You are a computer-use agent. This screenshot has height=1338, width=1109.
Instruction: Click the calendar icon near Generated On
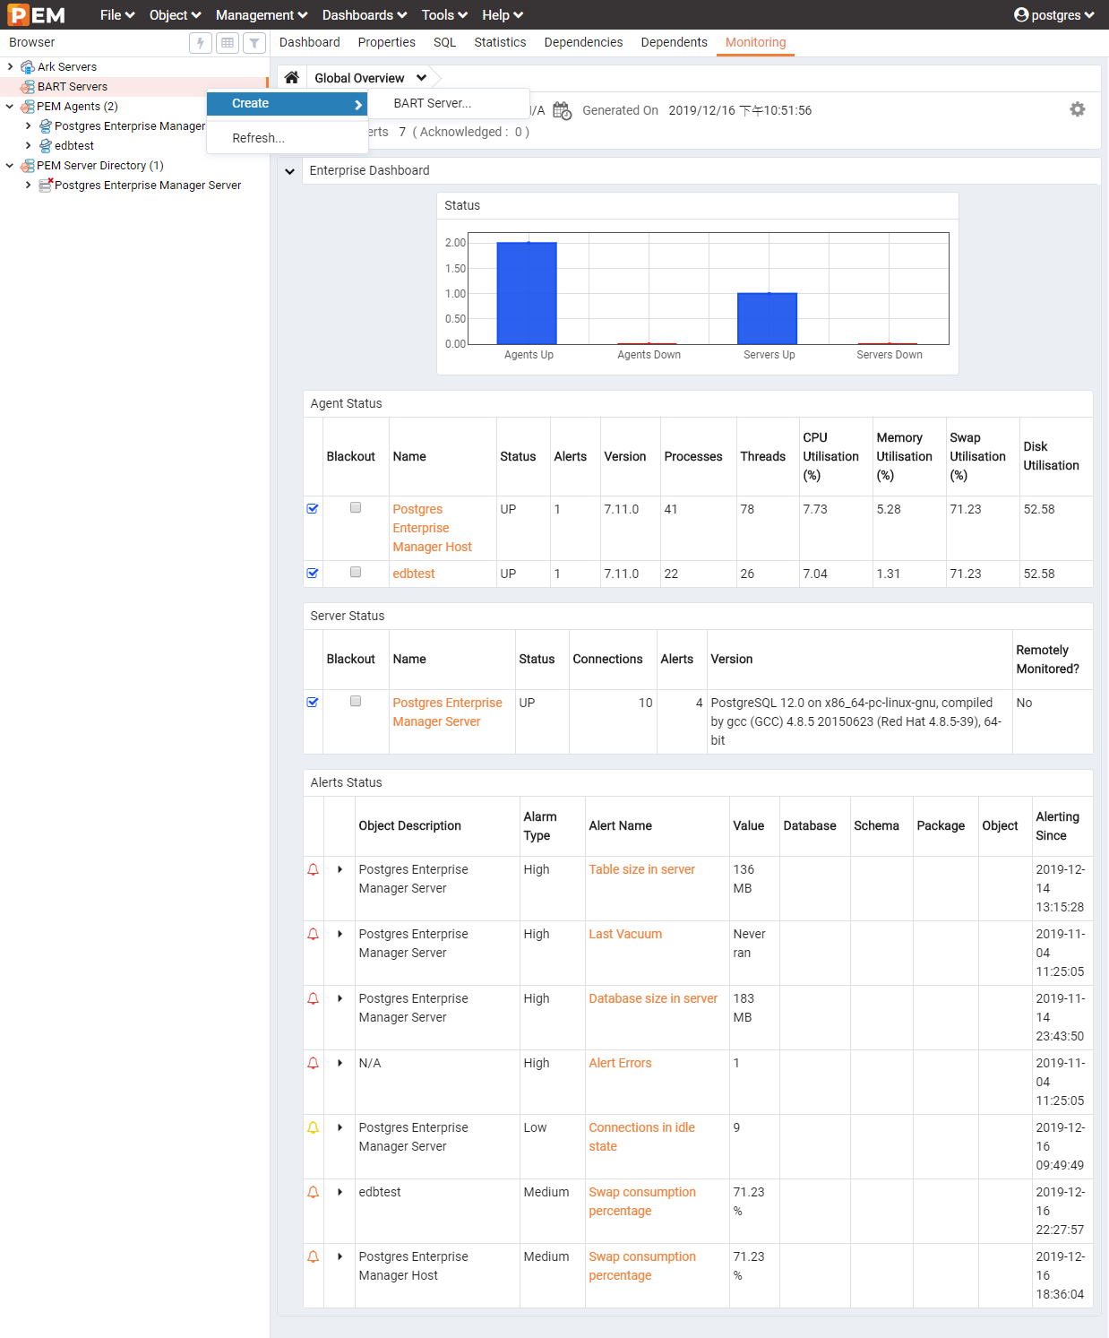pyautogui.click(x=562, y=110)
